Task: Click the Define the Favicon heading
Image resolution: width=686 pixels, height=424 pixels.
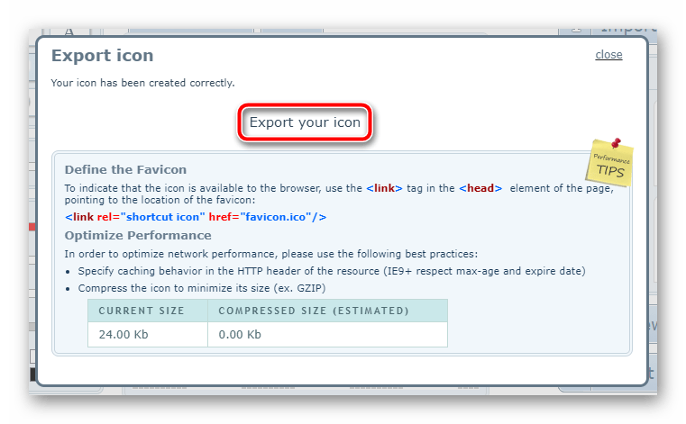Action: pos(125,169)
